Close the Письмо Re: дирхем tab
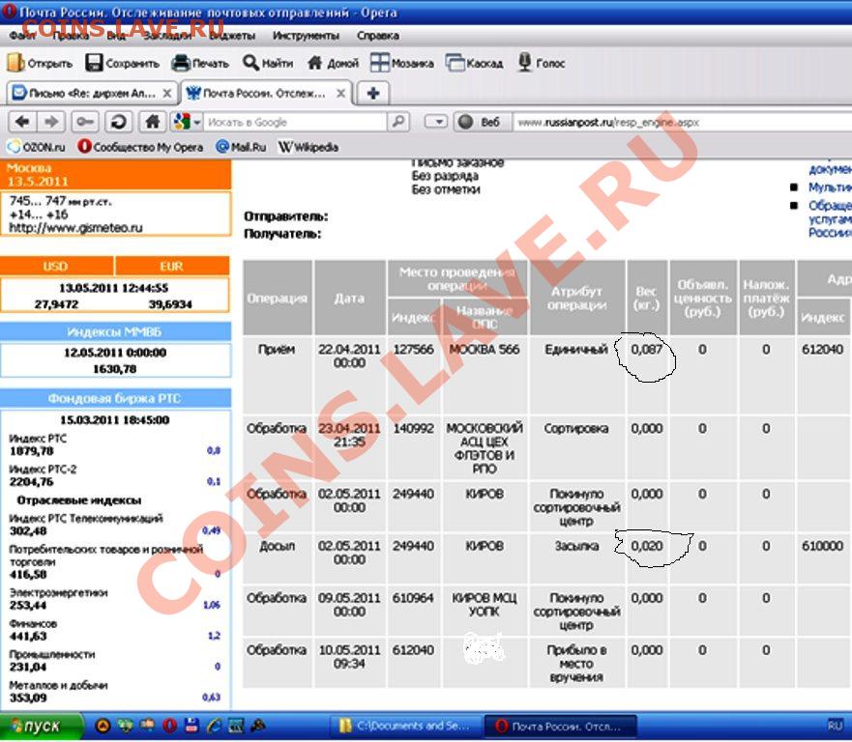Viewport: 852px width, 742px height. pyautogui.click(x=167, y=94)
